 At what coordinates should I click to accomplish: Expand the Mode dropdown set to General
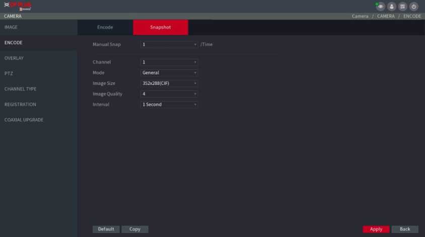click(169, 73)
